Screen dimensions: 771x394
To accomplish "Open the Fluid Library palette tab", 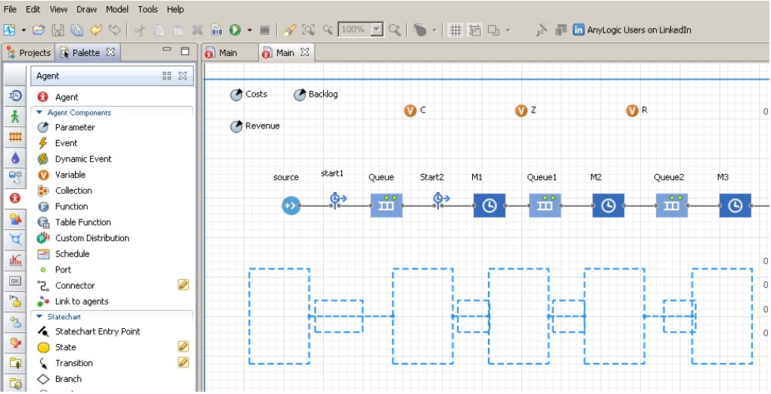I will pyautogui.click(x=15, y=157).
